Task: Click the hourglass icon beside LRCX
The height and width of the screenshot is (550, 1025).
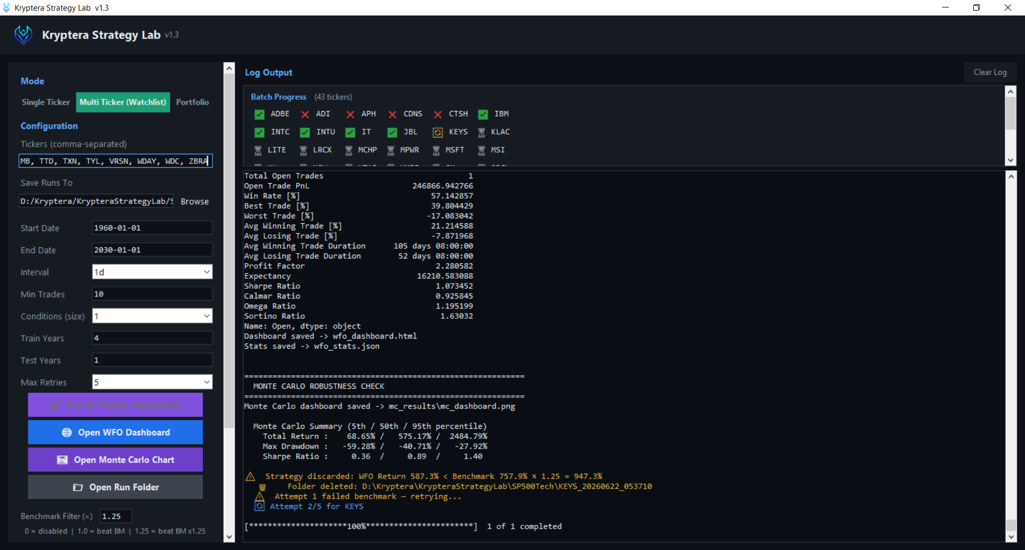Action: click(303, 151)
